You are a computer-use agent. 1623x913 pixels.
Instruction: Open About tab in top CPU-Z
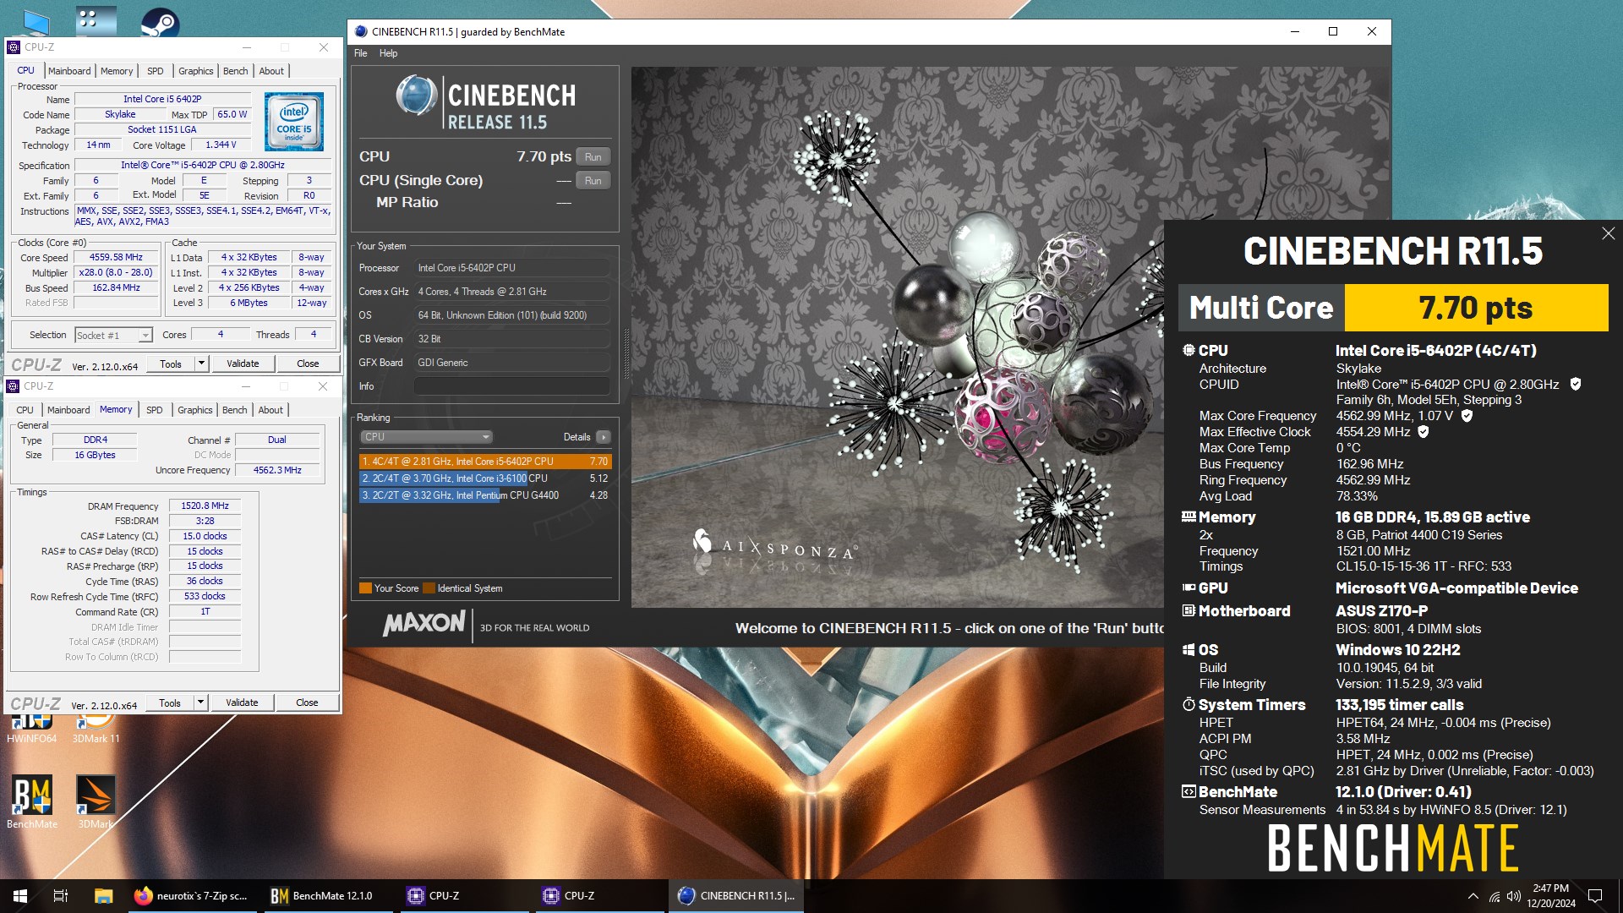click(x=271, y=71)
